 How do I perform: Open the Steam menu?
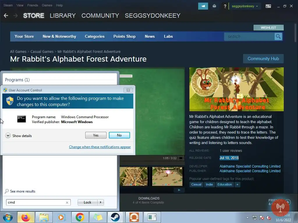(8, 5)
